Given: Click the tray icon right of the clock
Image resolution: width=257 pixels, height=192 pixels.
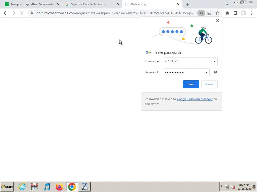Looking at the screenshot, I should (254, 187).
